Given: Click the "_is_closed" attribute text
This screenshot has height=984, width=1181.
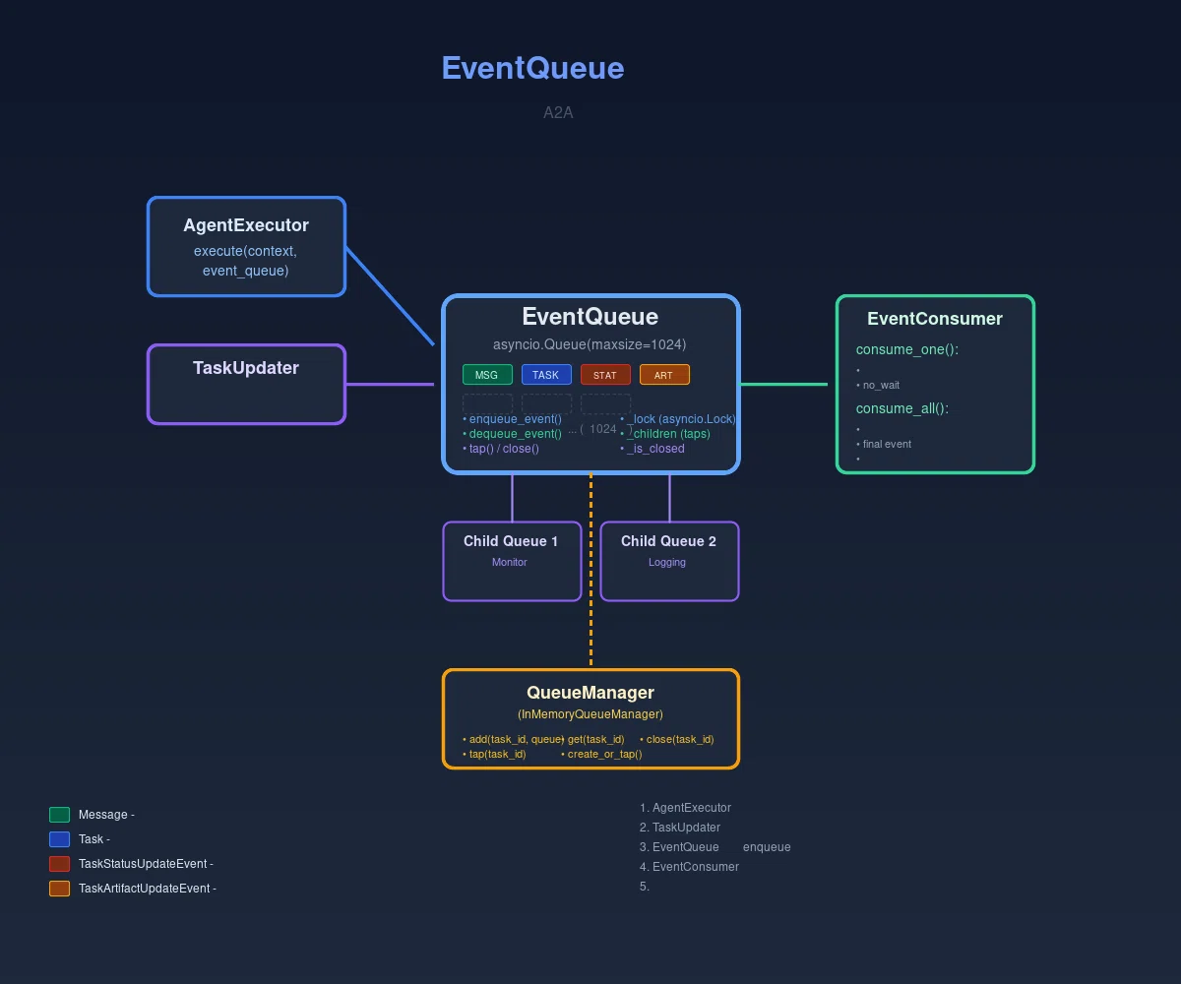Looking at the screenshot, I should point(653,449).
